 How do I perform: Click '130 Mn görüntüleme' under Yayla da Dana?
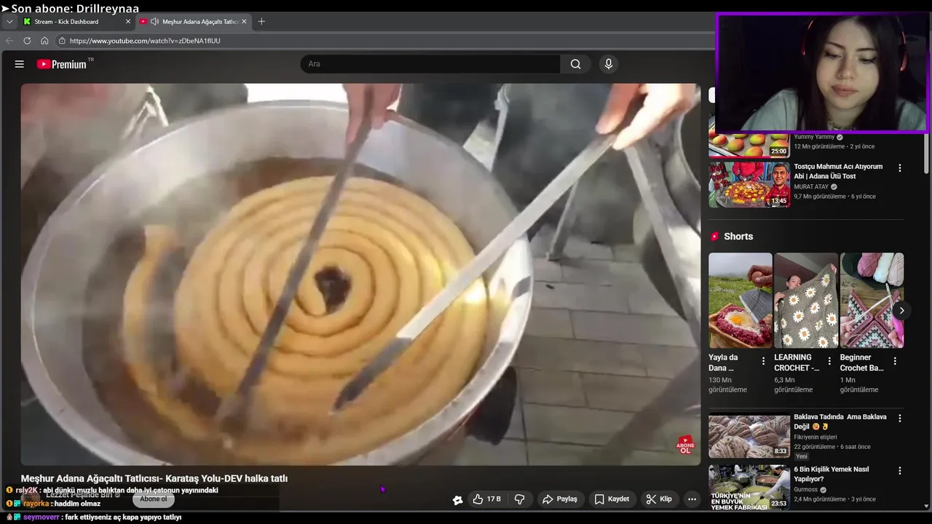pyautogui.click(x=728, y=384)
